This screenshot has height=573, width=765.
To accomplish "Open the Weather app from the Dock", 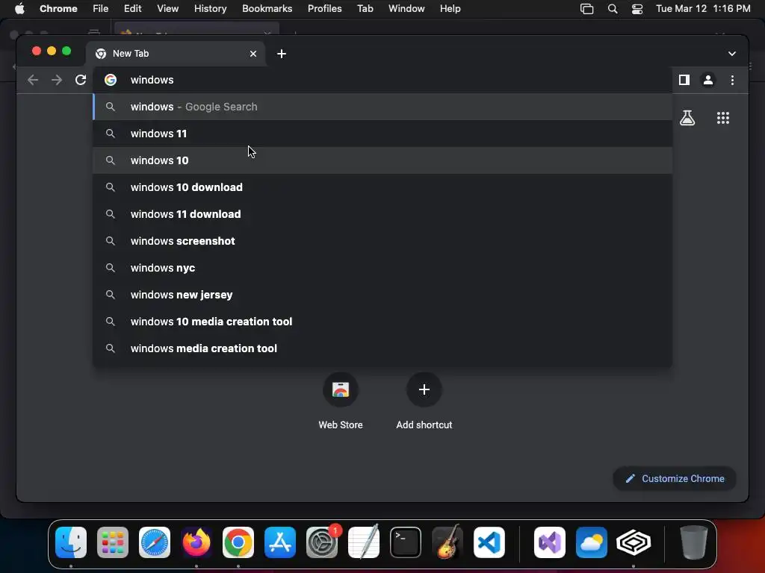I will (x=592, y=542).
